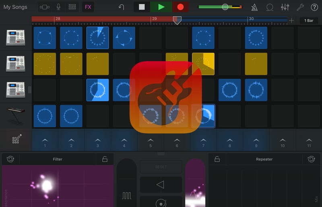Viewport: 322px width, 207px height.
Task: Open song settings wrench icon
Action: tap(300, 7)
